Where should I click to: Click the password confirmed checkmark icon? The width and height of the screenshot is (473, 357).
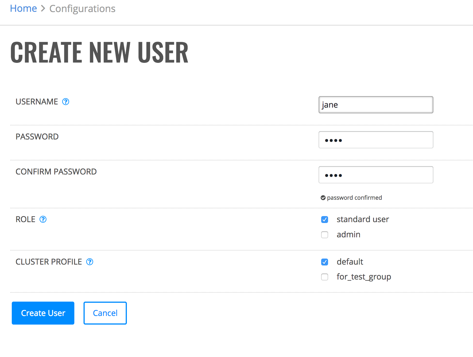(x=323, y=198)
